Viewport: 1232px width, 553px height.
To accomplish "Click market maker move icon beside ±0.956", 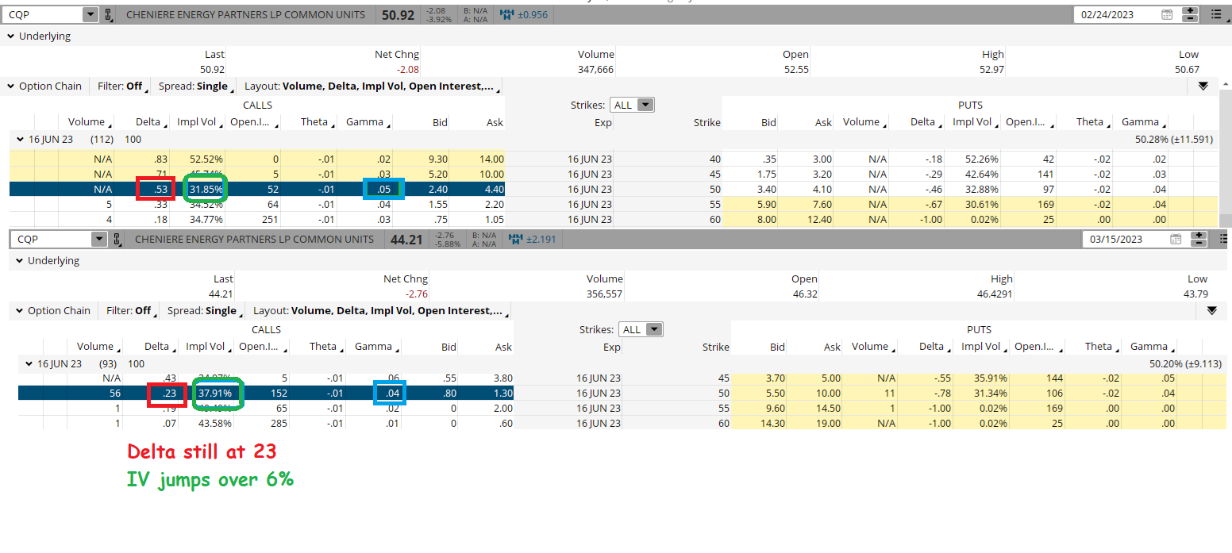I will (x=508, y=14).
